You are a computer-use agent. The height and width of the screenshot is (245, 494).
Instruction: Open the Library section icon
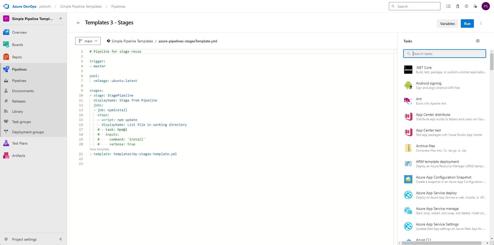pyautogui.click(x=6, y=111)
